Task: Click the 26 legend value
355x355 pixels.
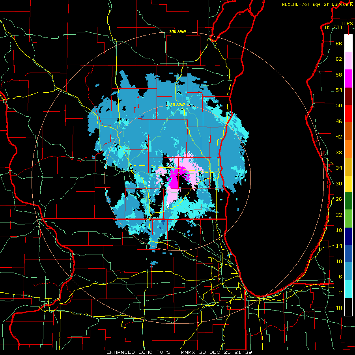Action: [339, 199]
